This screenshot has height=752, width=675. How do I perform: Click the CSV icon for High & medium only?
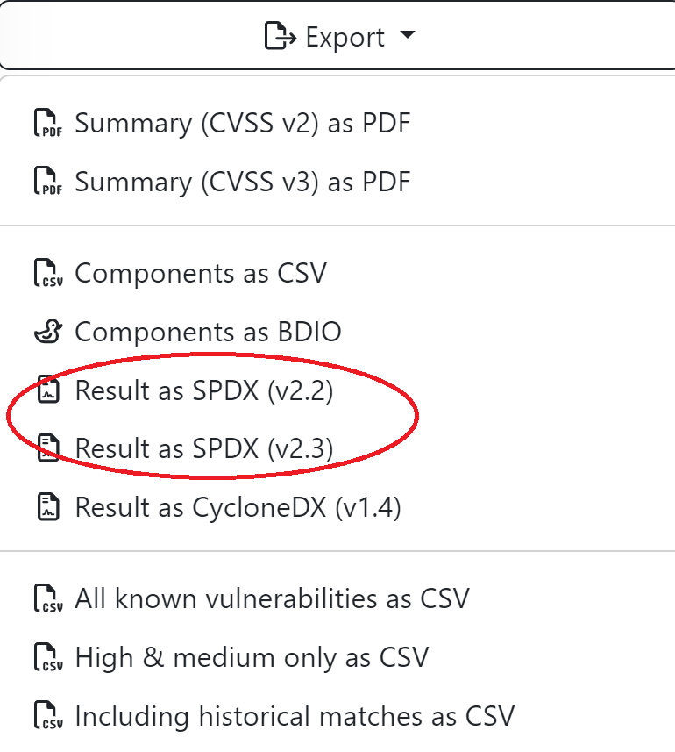[x=47, y=657]
